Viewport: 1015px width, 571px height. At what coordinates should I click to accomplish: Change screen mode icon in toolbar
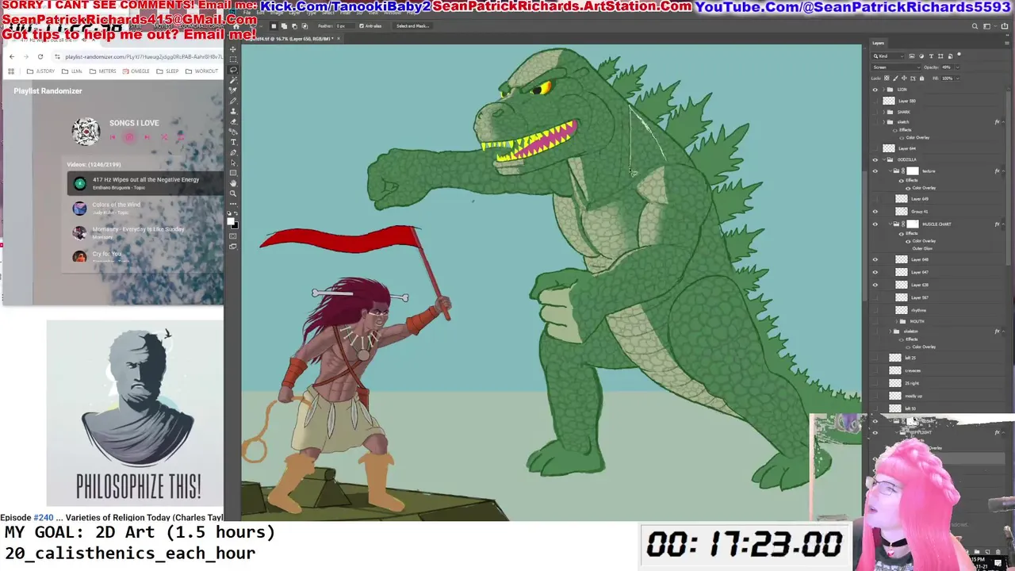coord(233,247)
